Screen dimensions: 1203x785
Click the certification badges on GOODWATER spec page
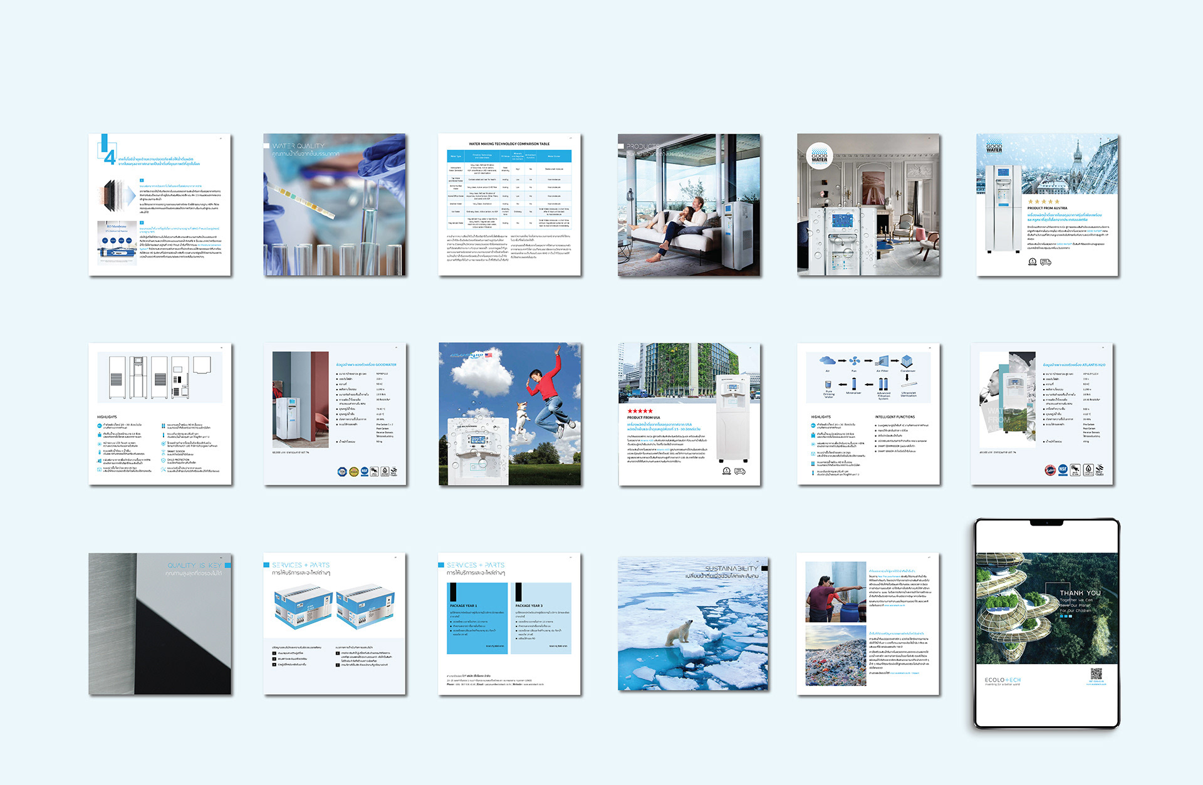[x=367, y=472]
